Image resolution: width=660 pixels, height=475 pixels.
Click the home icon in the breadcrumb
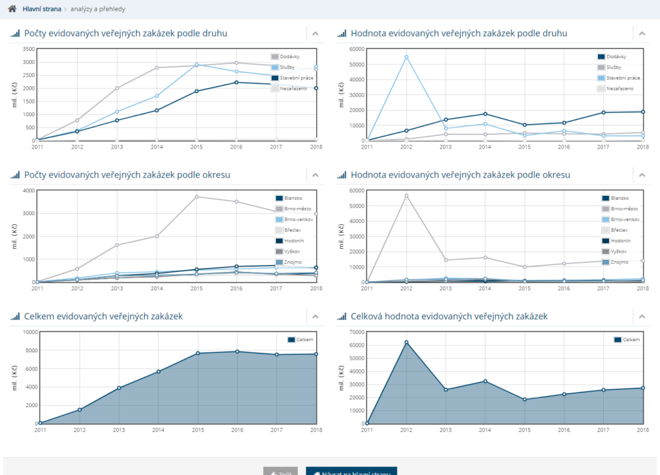click(12, 9)
